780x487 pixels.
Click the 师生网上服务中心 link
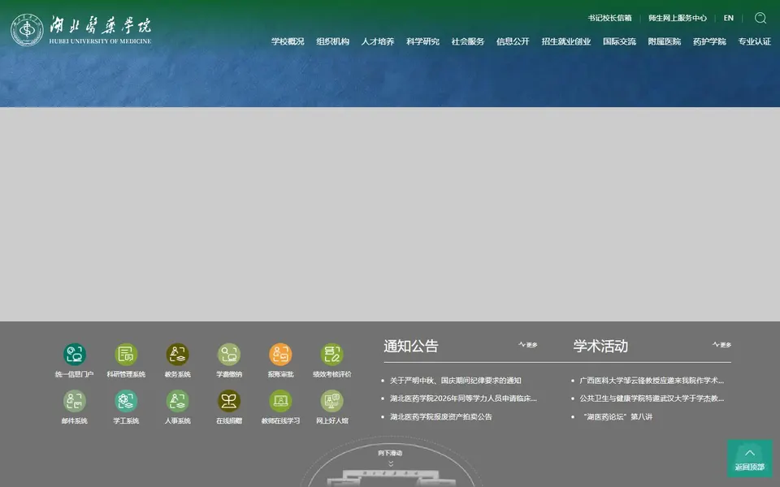pos(678,18)
